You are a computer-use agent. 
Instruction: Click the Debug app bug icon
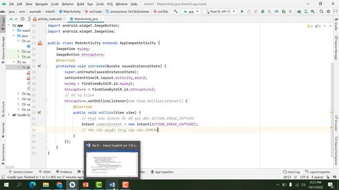pyautogui.click(x=263, y=12)
